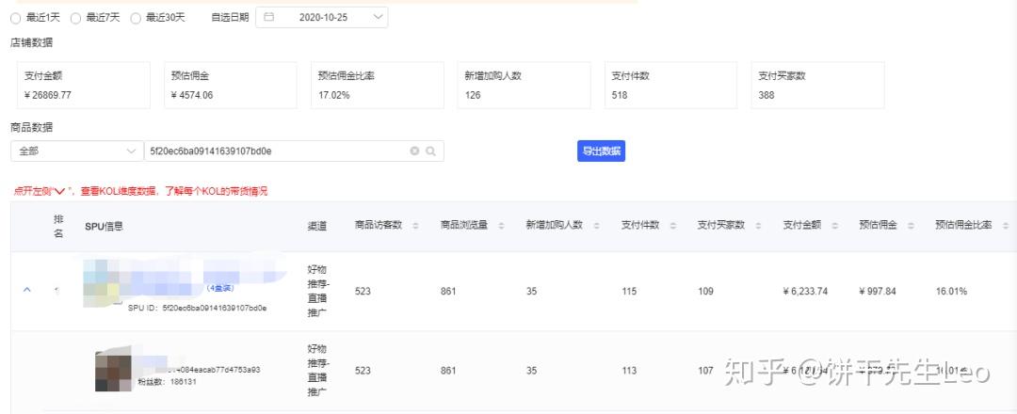This screenshot has width=1017, height=414.
Task: Sort by 支付买家数 column arrows
Action: tap(758, 226)
